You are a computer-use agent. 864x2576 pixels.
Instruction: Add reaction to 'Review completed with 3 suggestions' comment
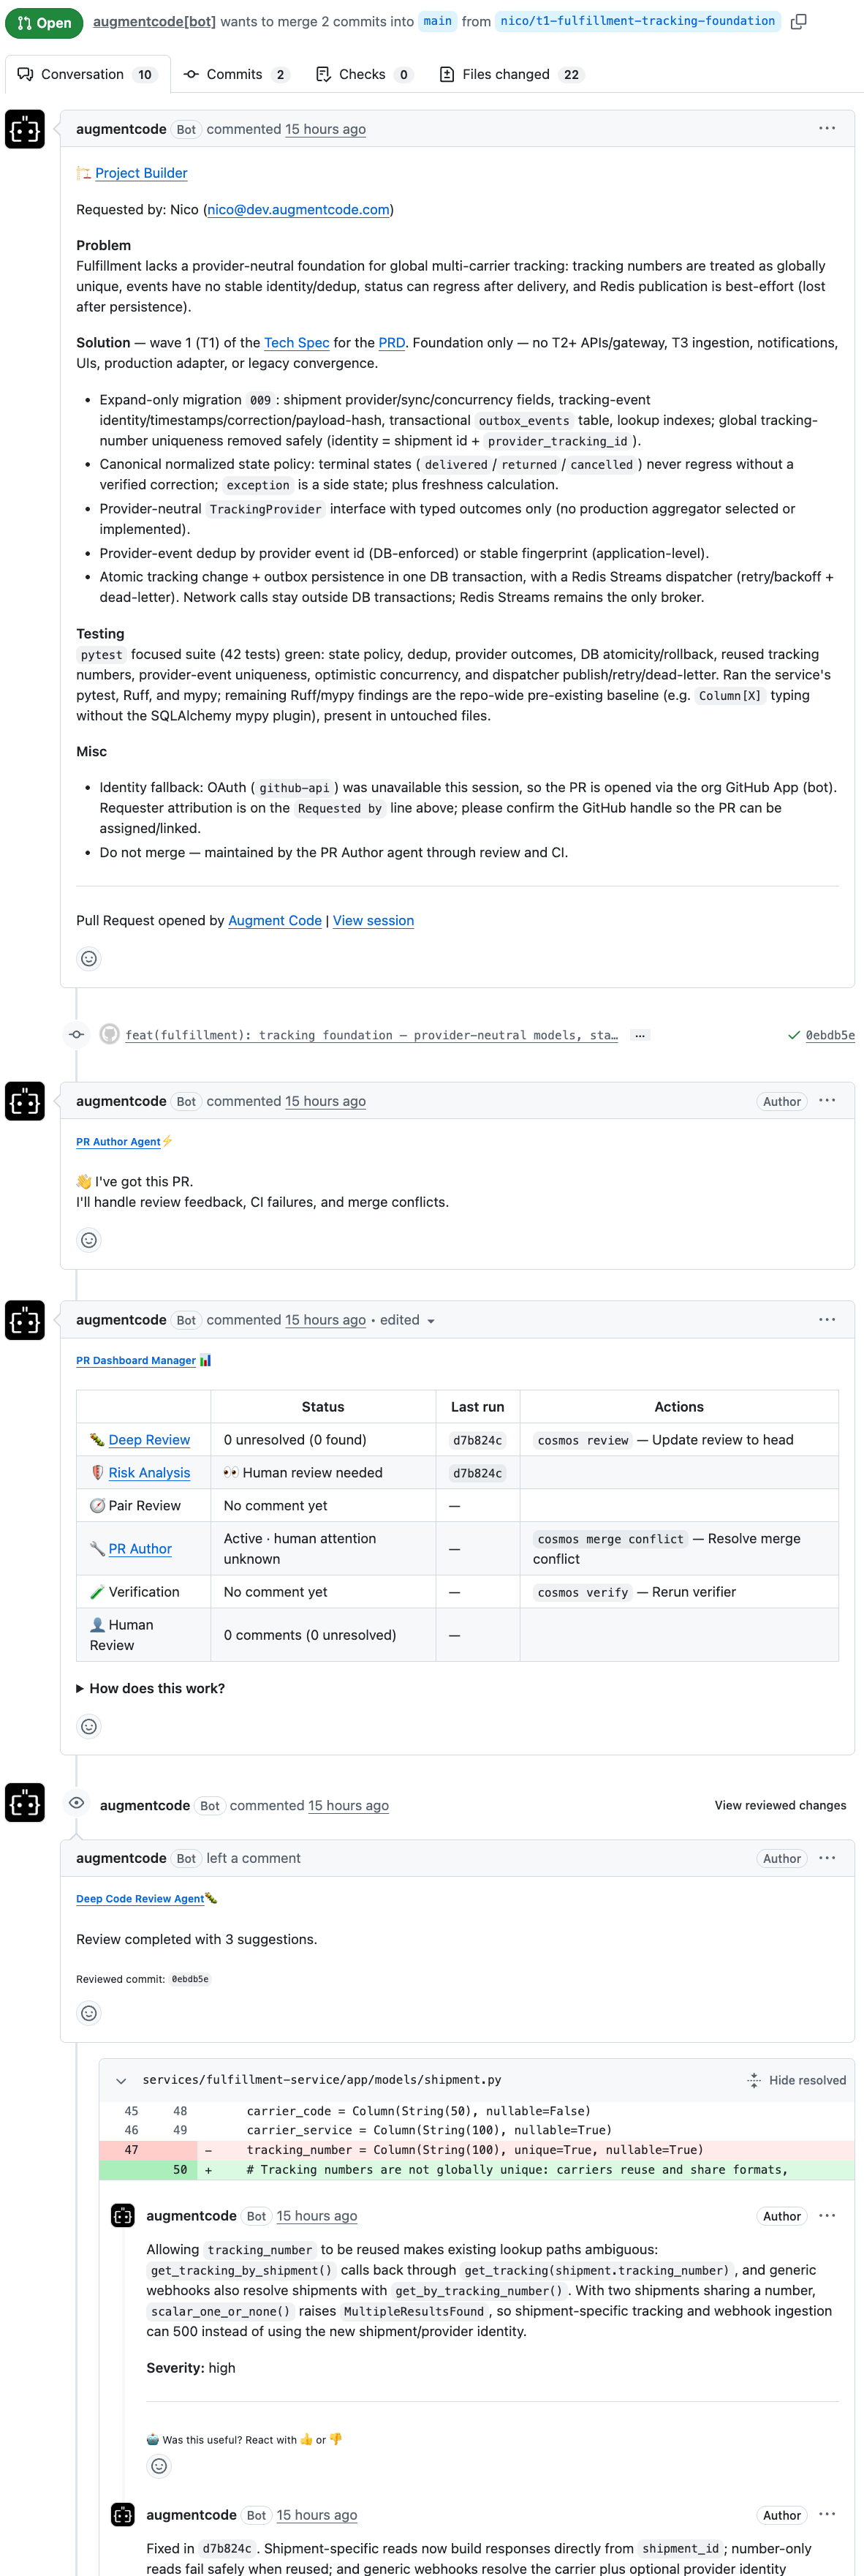(89, 2013)
